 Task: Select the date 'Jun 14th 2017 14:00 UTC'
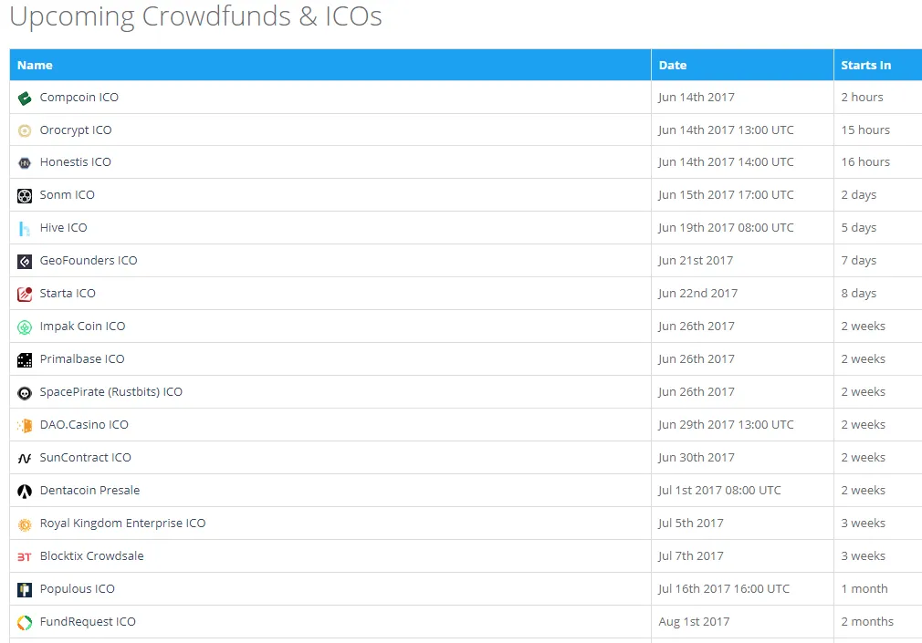point(726,161)
